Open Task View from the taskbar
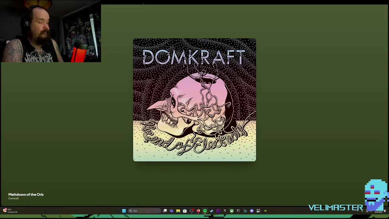Screen dimensions: 389x219 tap(165, 211)
